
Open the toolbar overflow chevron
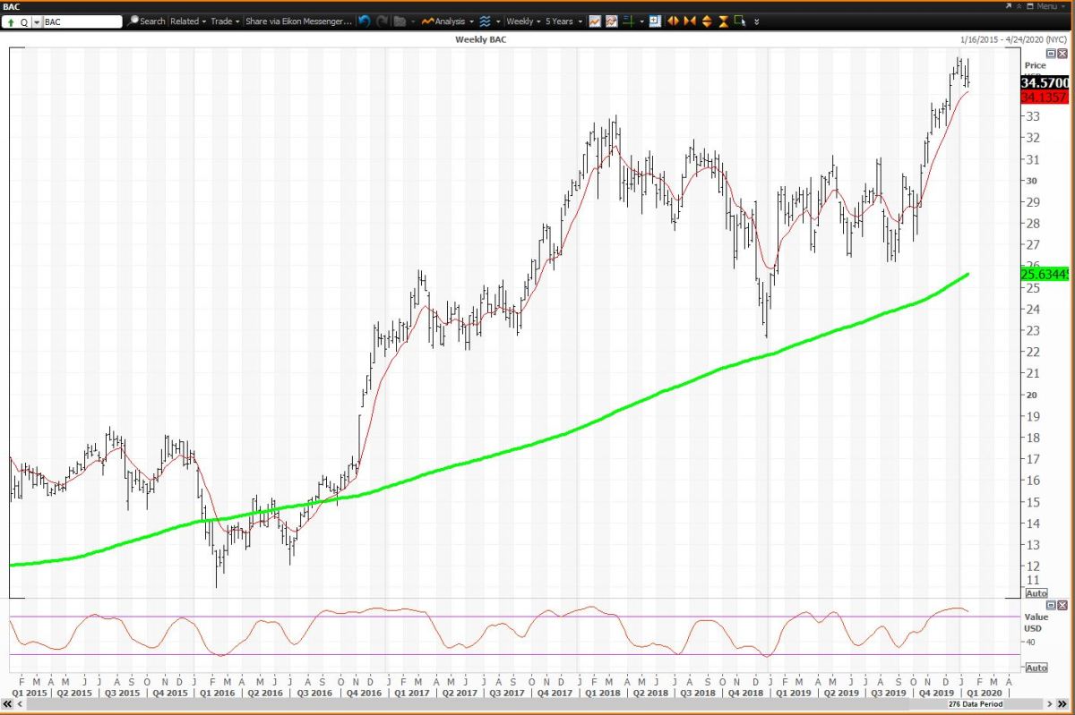pyautogui.click(x=756, y=21)
